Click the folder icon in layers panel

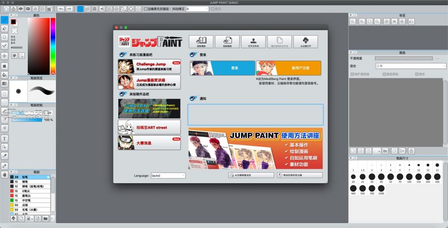(385, 151)
